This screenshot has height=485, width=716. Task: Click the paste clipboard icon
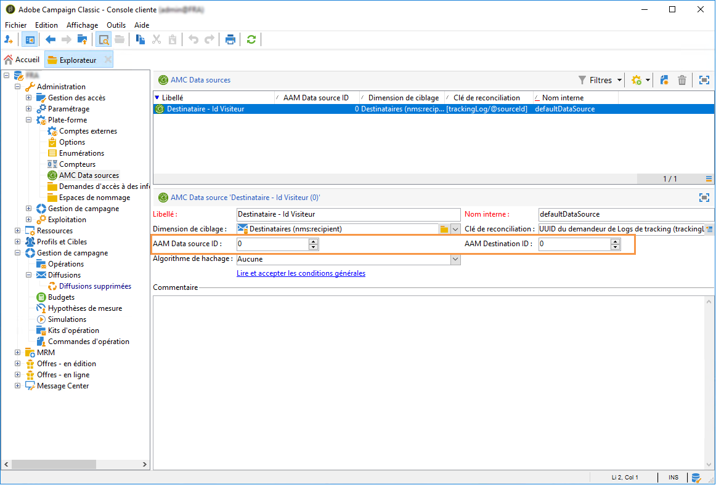click(173, 39)
